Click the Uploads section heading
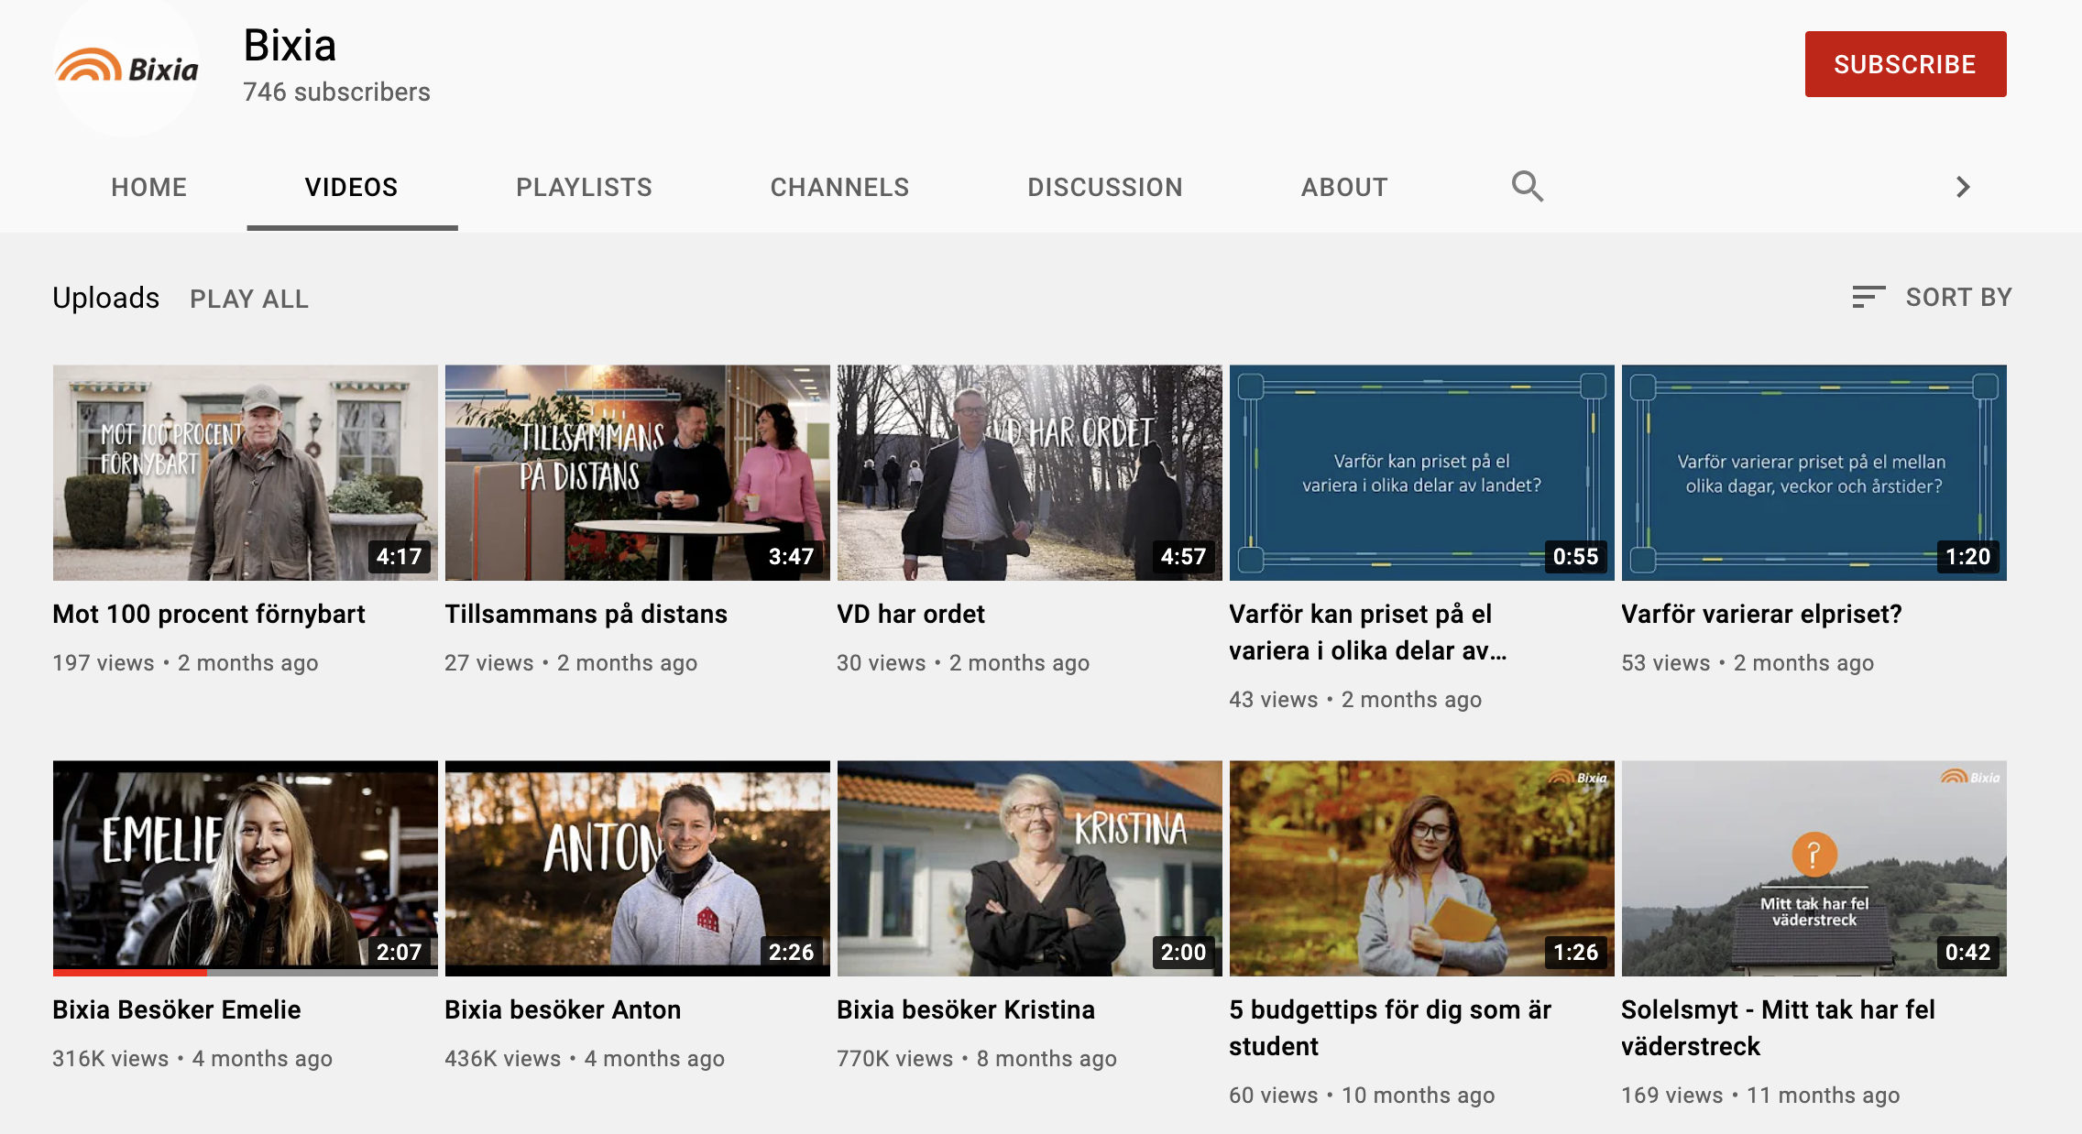 (x=106, y=298)
